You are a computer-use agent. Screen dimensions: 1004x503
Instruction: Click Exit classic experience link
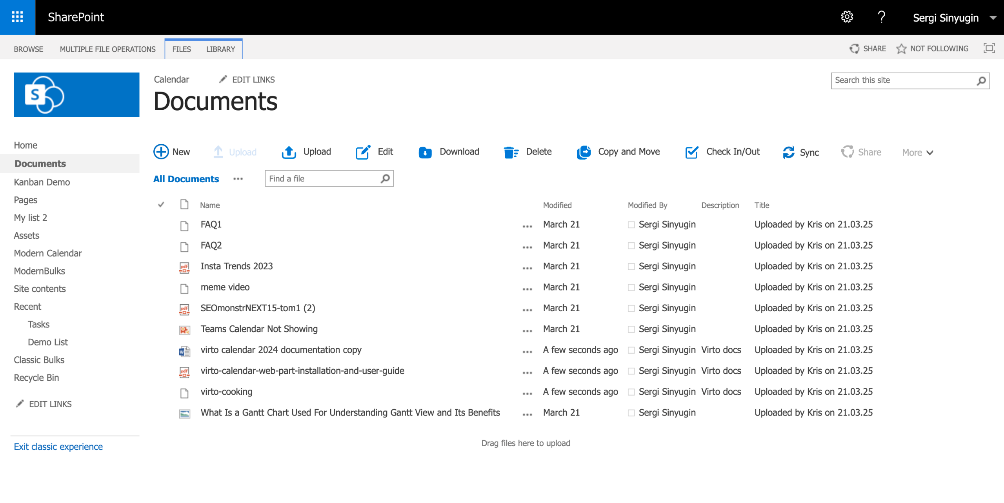(58, 447)
